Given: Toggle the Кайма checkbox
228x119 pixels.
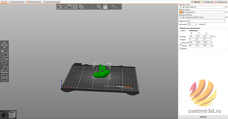Looking at the screenshot, I should (x=205, y=24).
